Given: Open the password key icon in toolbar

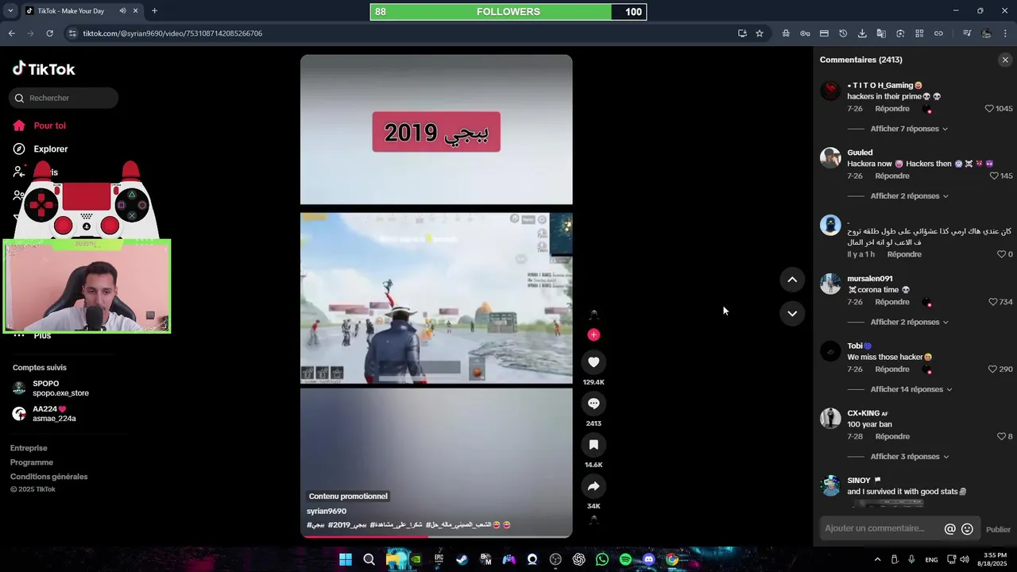Looking at the screenshot, I should click(805, 33).
